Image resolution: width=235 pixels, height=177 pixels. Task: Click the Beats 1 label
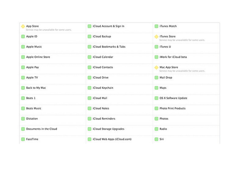click(31, 98)
